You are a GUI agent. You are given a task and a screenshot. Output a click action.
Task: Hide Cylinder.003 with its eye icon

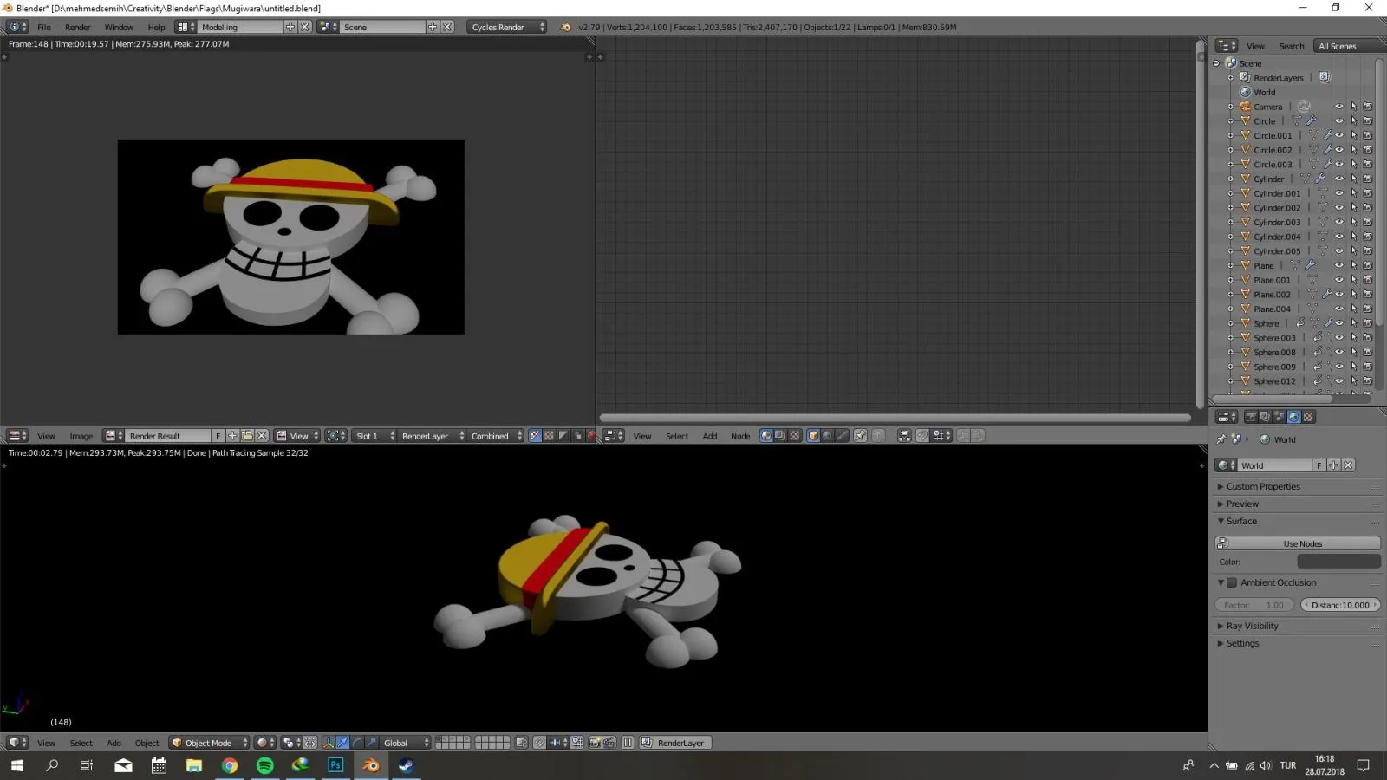coord(1339,223)
